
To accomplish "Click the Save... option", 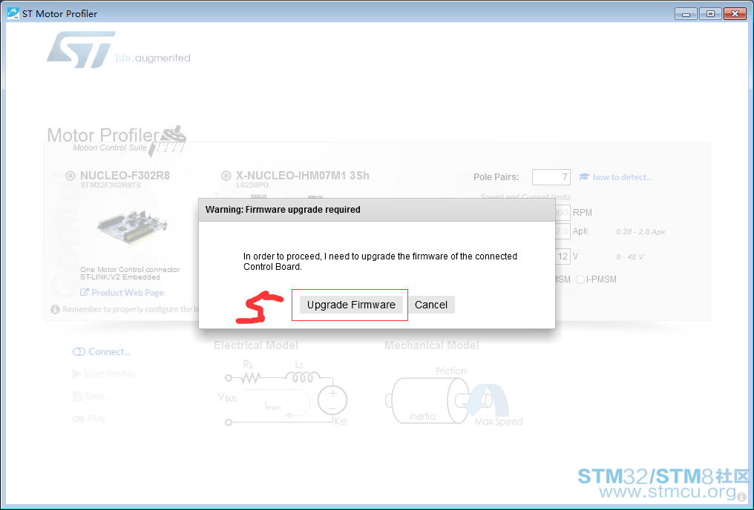I will click(91, 396).
